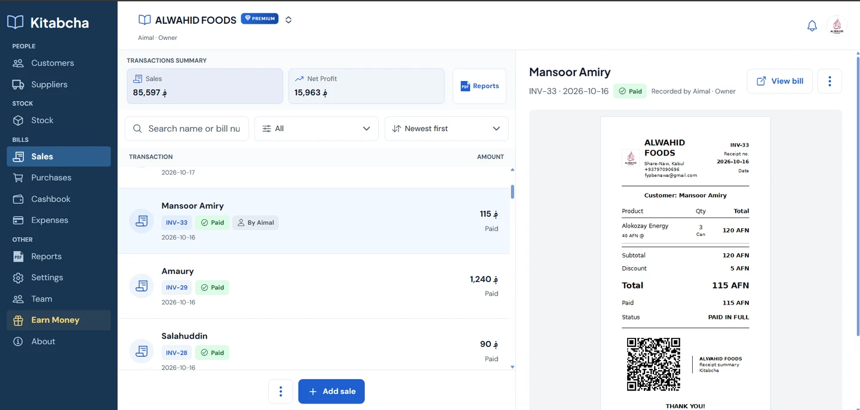Open the Cashbook page
The height and width of the screenshot is (410, 860).
(x=59, y=199)
